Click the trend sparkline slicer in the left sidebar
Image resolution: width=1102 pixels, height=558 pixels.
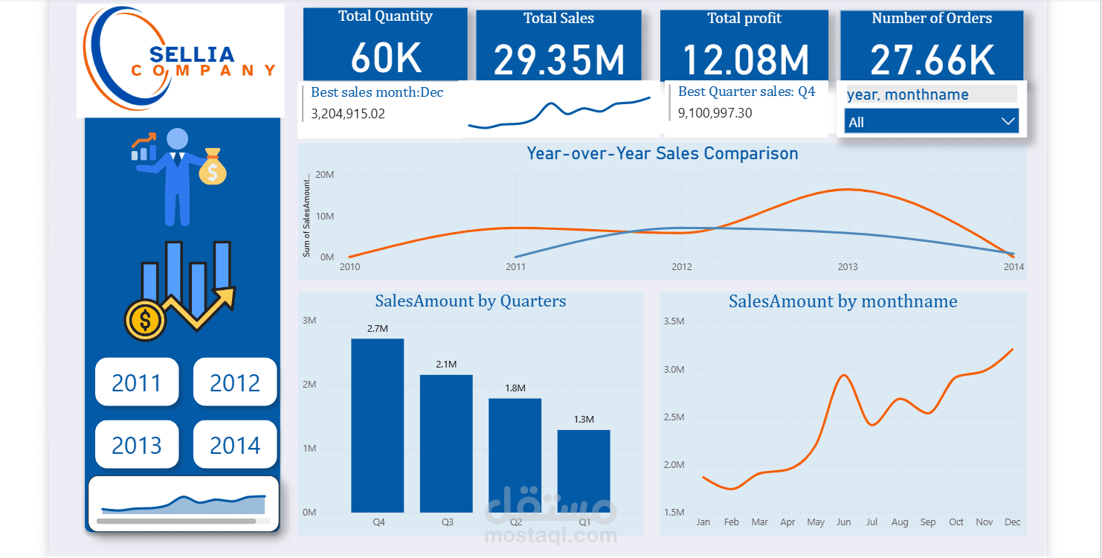182,503
